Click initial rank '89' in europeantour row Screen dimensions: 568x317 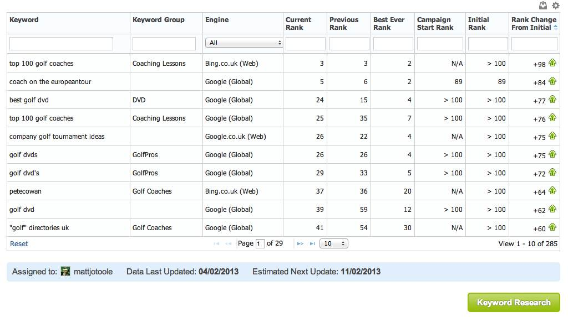[501, 82]
